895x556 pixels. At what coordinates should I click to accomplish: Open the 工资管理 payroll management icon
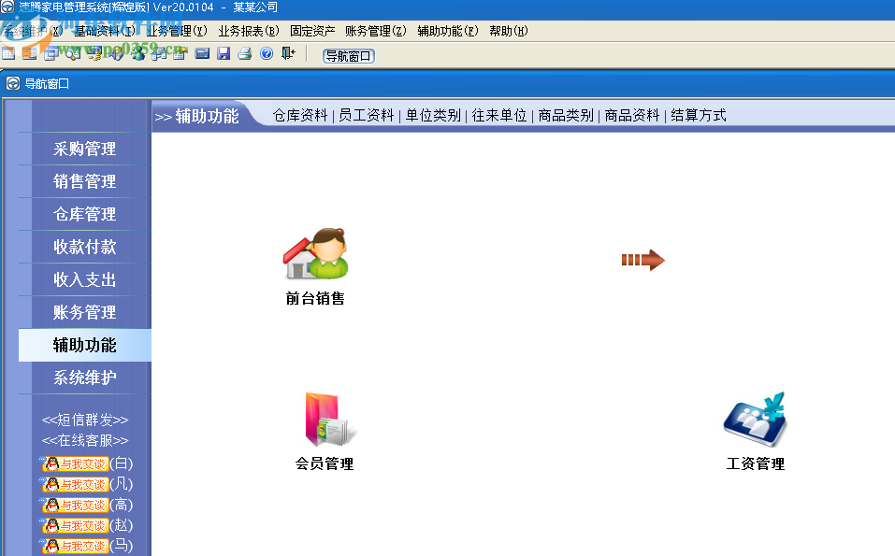click(x=755, y=420)
